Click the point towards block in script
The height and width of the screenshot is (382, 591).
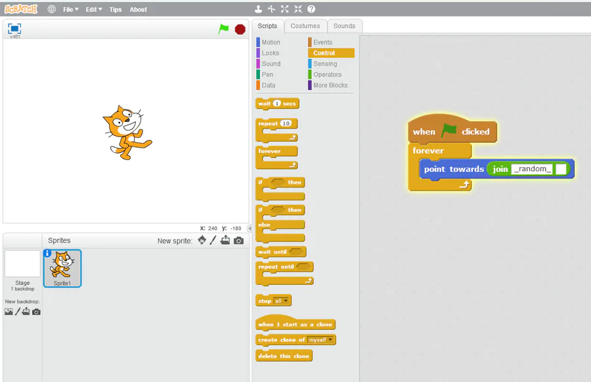pos(454,169)
